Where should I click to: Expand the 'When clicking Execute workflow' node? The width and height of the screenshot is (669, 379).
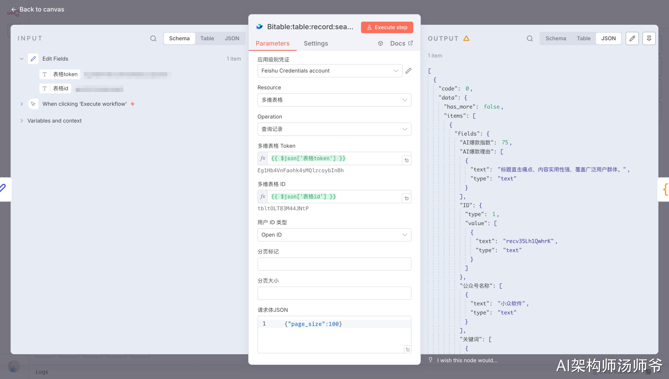[21, 104]
